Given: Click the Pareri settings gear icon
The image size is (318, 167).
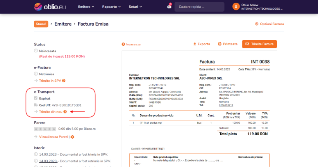Looking at the screenshot, I should 73,137.
